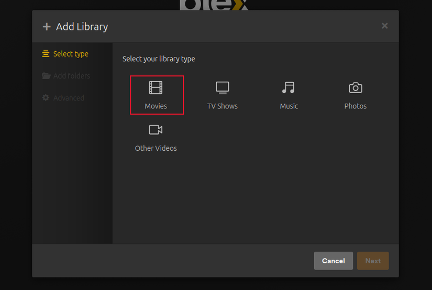Go to the Add folders step
432x290 pixels.
66,76
